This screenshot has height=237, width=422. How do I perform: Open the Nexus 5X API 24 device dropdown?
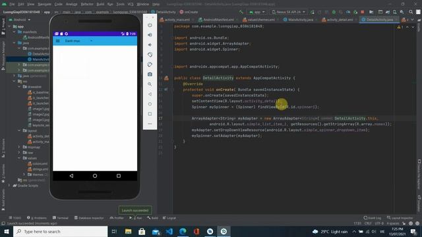[289, 12]
